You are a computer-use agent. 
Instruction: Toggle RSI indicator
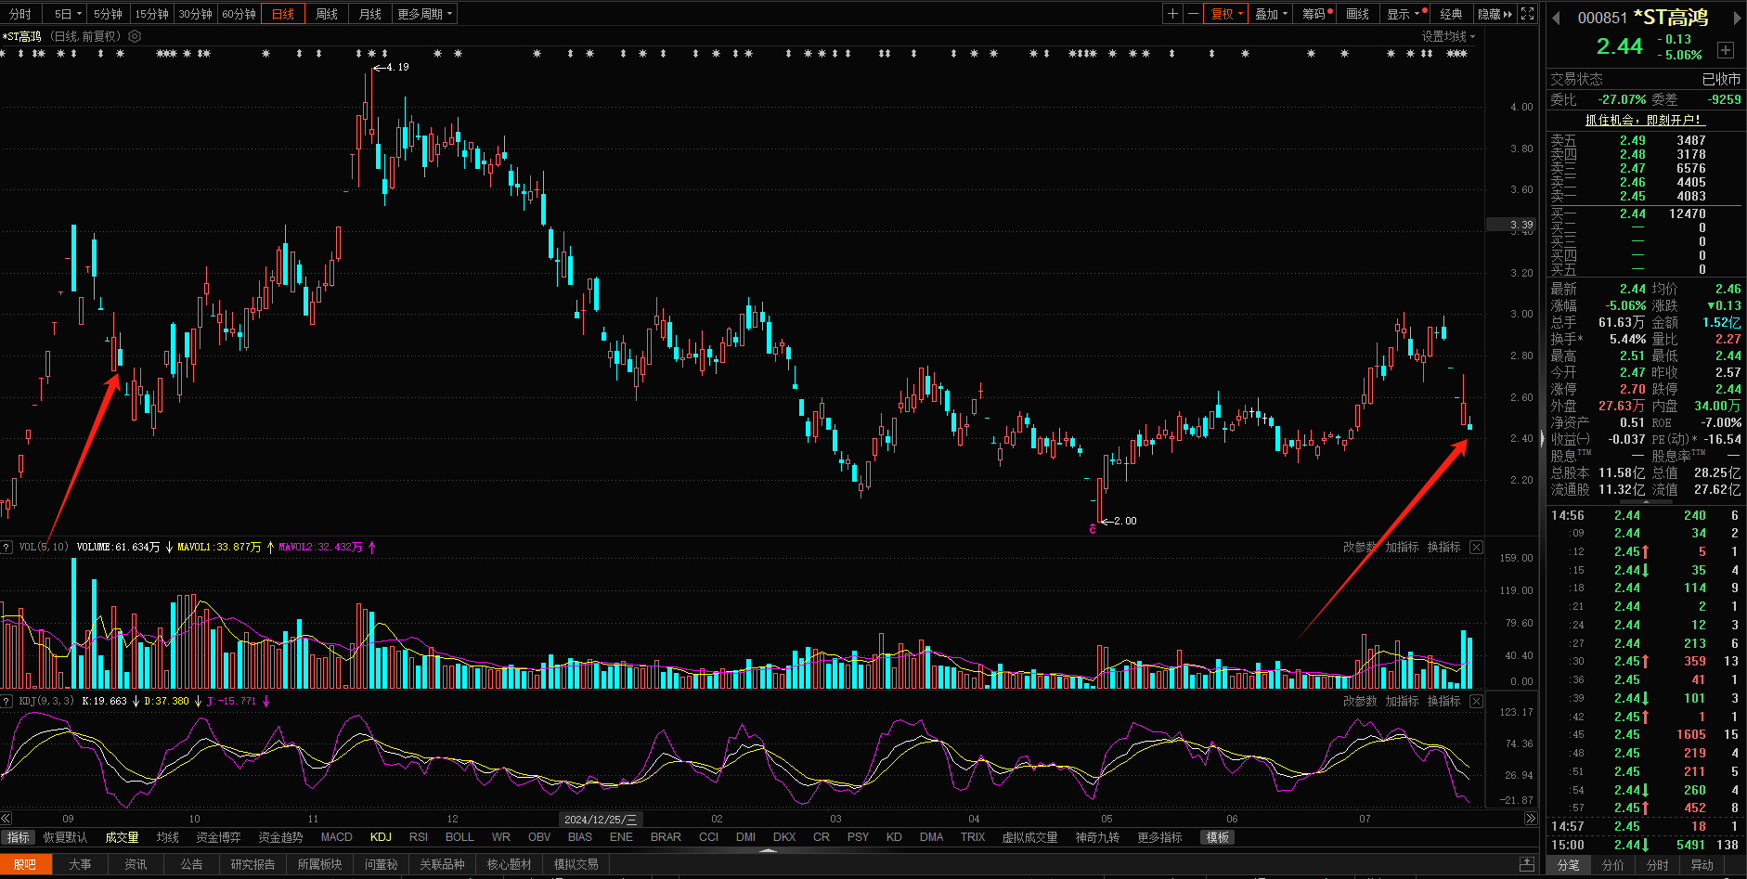(419, 837)
